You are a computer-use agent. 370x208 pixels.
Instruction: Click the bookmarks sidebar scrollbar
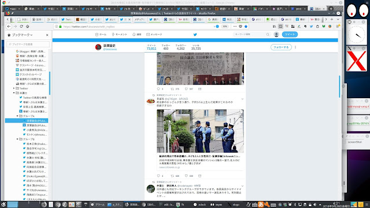(50, 83)
